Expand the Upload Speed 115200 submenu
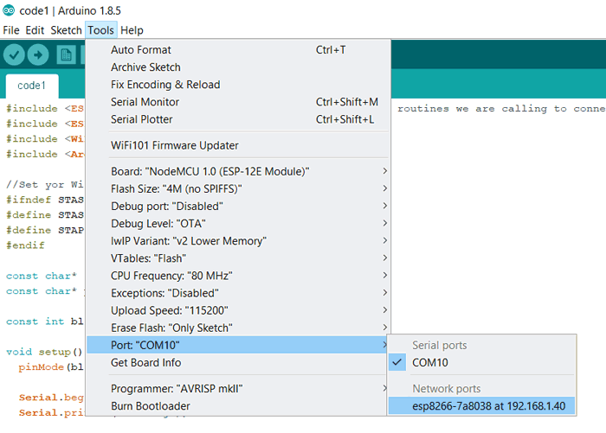 (x=238, y=310)
